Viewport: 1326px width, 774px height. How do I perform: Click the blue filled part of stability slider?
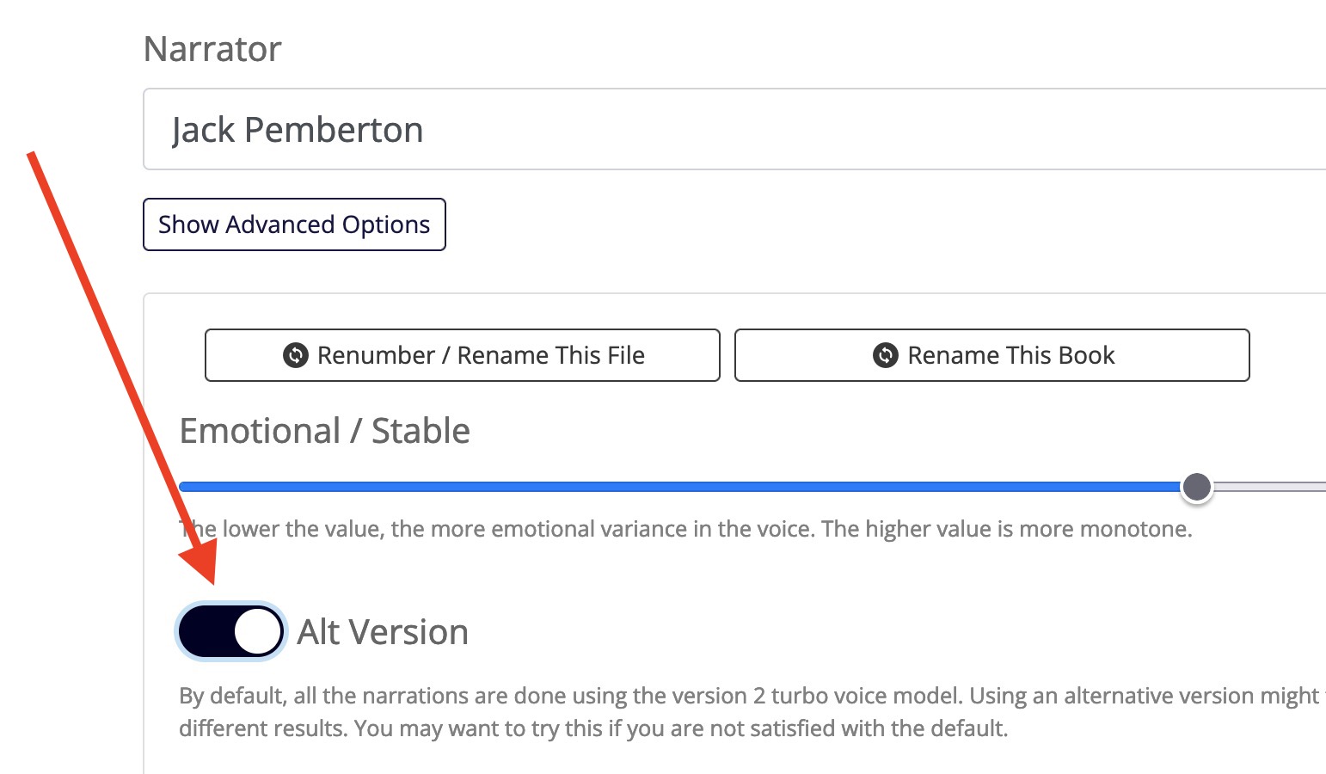(x=679, y=487)
